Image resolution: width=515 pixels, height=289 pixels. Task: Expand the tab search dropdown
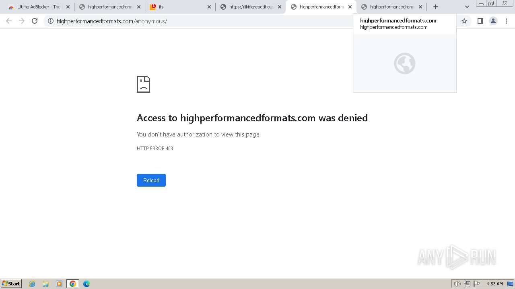(x=467, y=7)
